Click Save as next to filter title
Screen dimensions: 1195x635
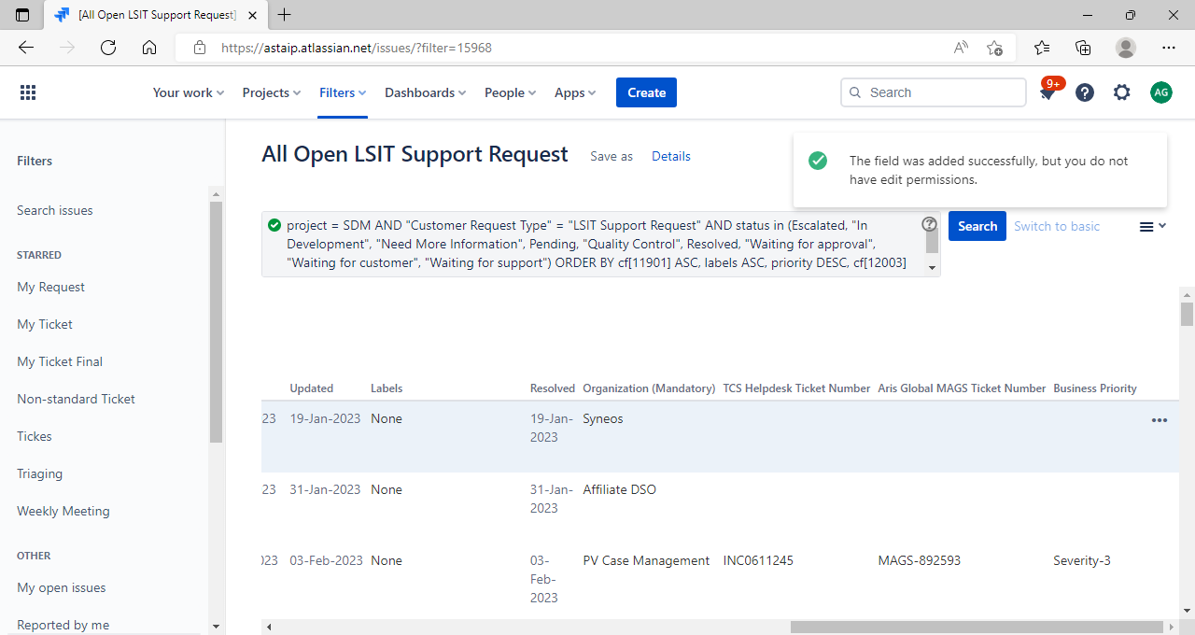(x=612, y=156)
